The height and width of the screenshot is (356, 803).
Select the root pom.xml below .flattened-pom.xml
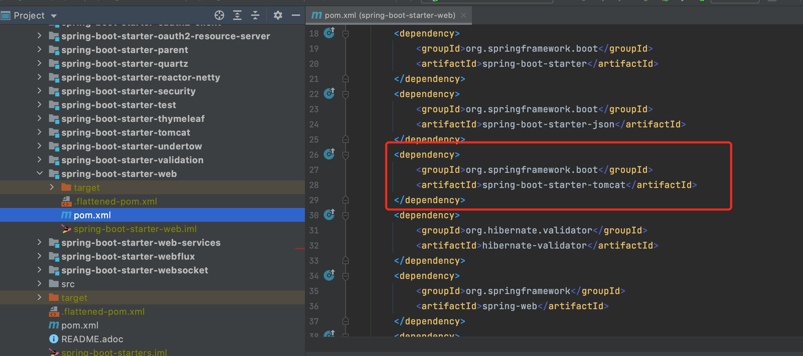coord(152,325)
